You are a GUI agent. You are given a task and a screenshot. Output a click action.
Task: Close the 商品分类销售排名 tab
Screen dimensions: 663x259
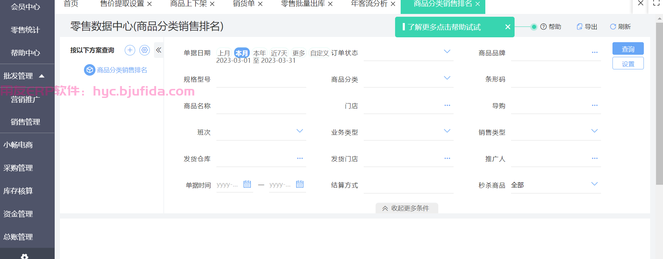click(478, 4)
